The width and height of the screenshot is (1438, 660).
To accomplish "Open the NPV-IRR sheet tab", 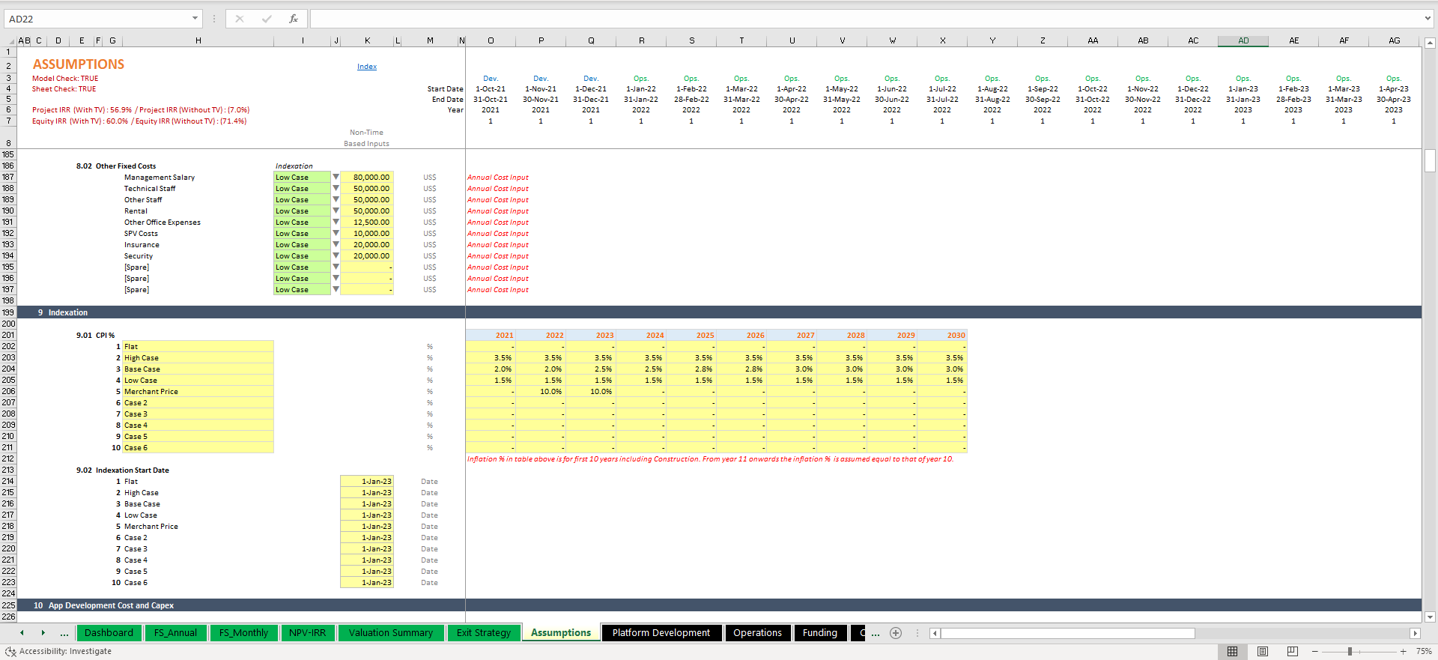I will coord(308,633).
